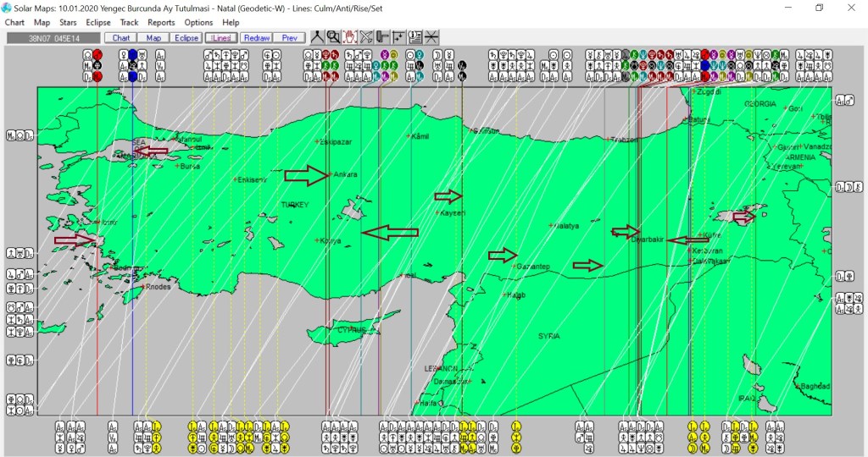Click the crossed lines toolbar icon
This screenshot has height=457, width=868.
[x=431, y=37]
